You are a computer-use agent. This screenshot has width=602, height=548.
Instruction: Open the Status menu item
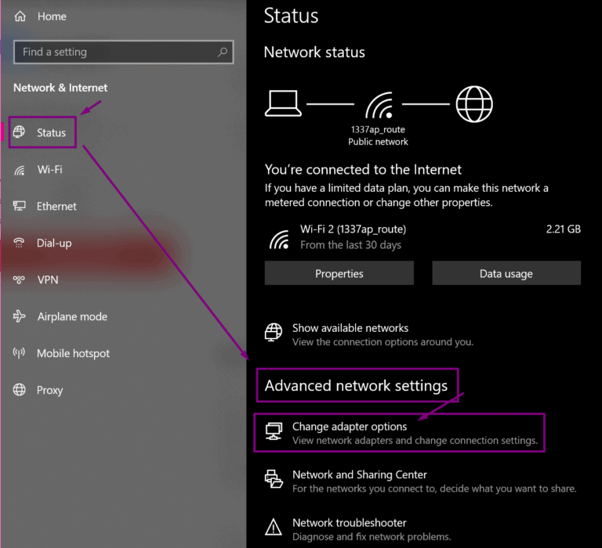51,133
